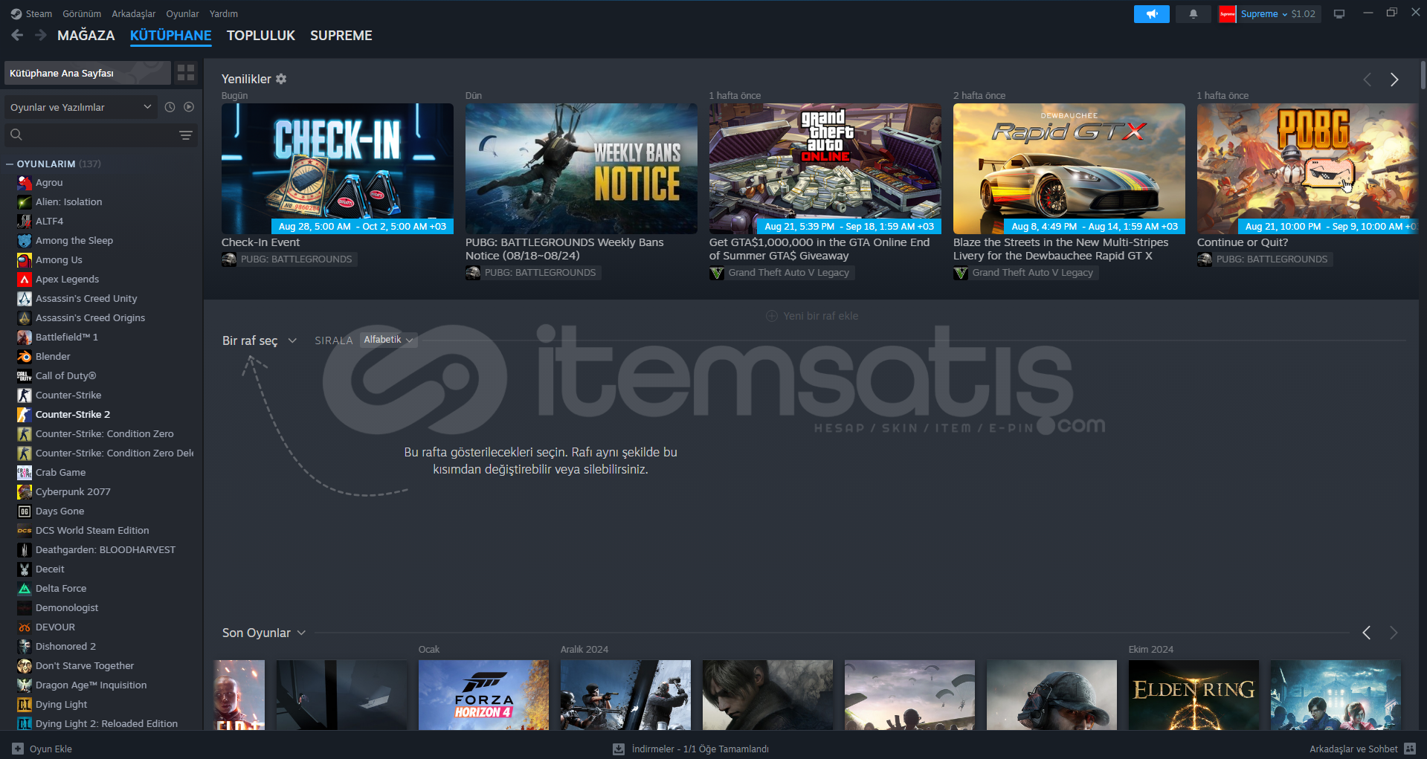Show previous Yenilikler news items
The image size is (1427, 759).
click(1367, 80)
